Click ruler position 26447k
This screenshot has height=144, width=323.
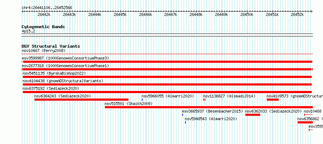171,14
